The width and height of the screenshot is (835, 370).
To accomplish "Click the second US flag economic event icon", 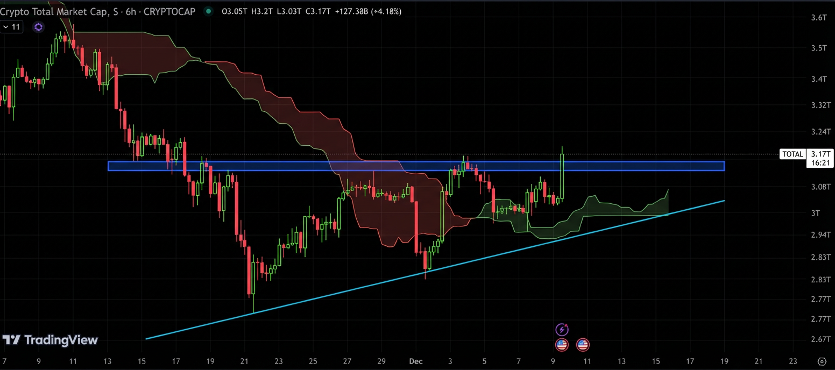I will pos(583,344).
